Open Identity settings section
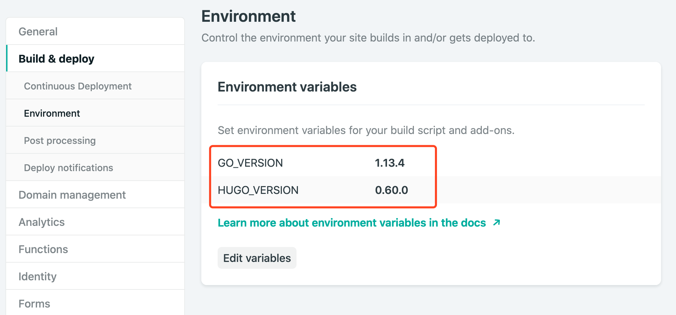 37,277
